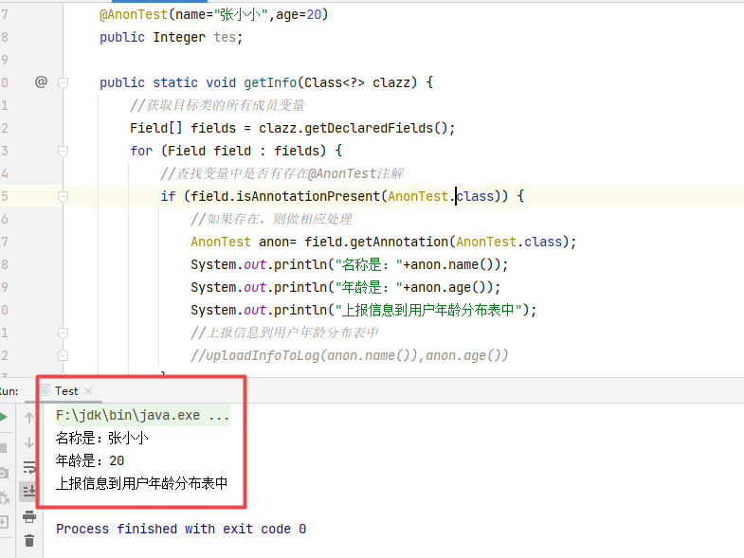Viewport: 744px width, 558px height.
Task: Click the getInfo method name
Action: [x=270, y=82]
